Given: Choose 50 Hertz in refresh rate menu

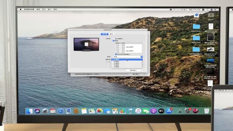Looking at the screenshot, I should [x=127, y=61].
